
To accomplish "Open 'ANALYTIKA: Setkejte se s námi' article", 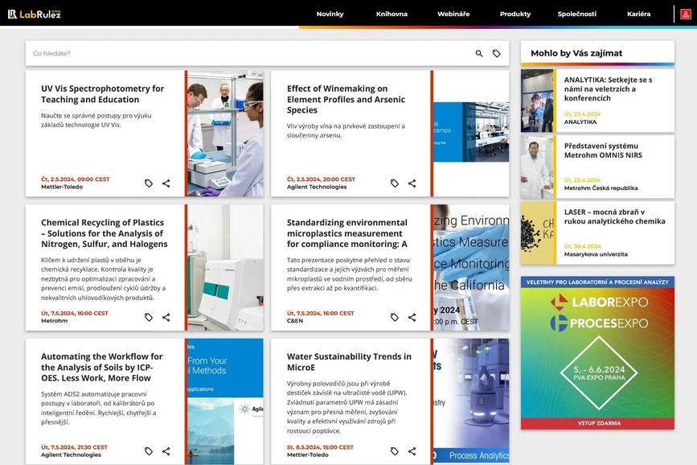I will coord(608,88).
